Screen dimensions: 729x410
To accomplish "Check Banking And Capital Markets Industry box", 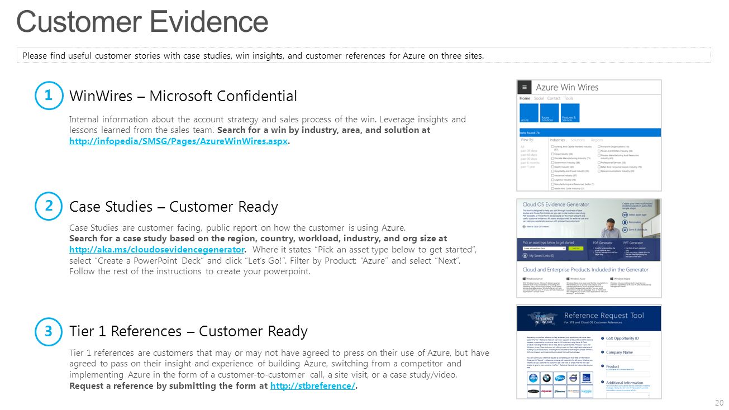I will click(552, 146).
